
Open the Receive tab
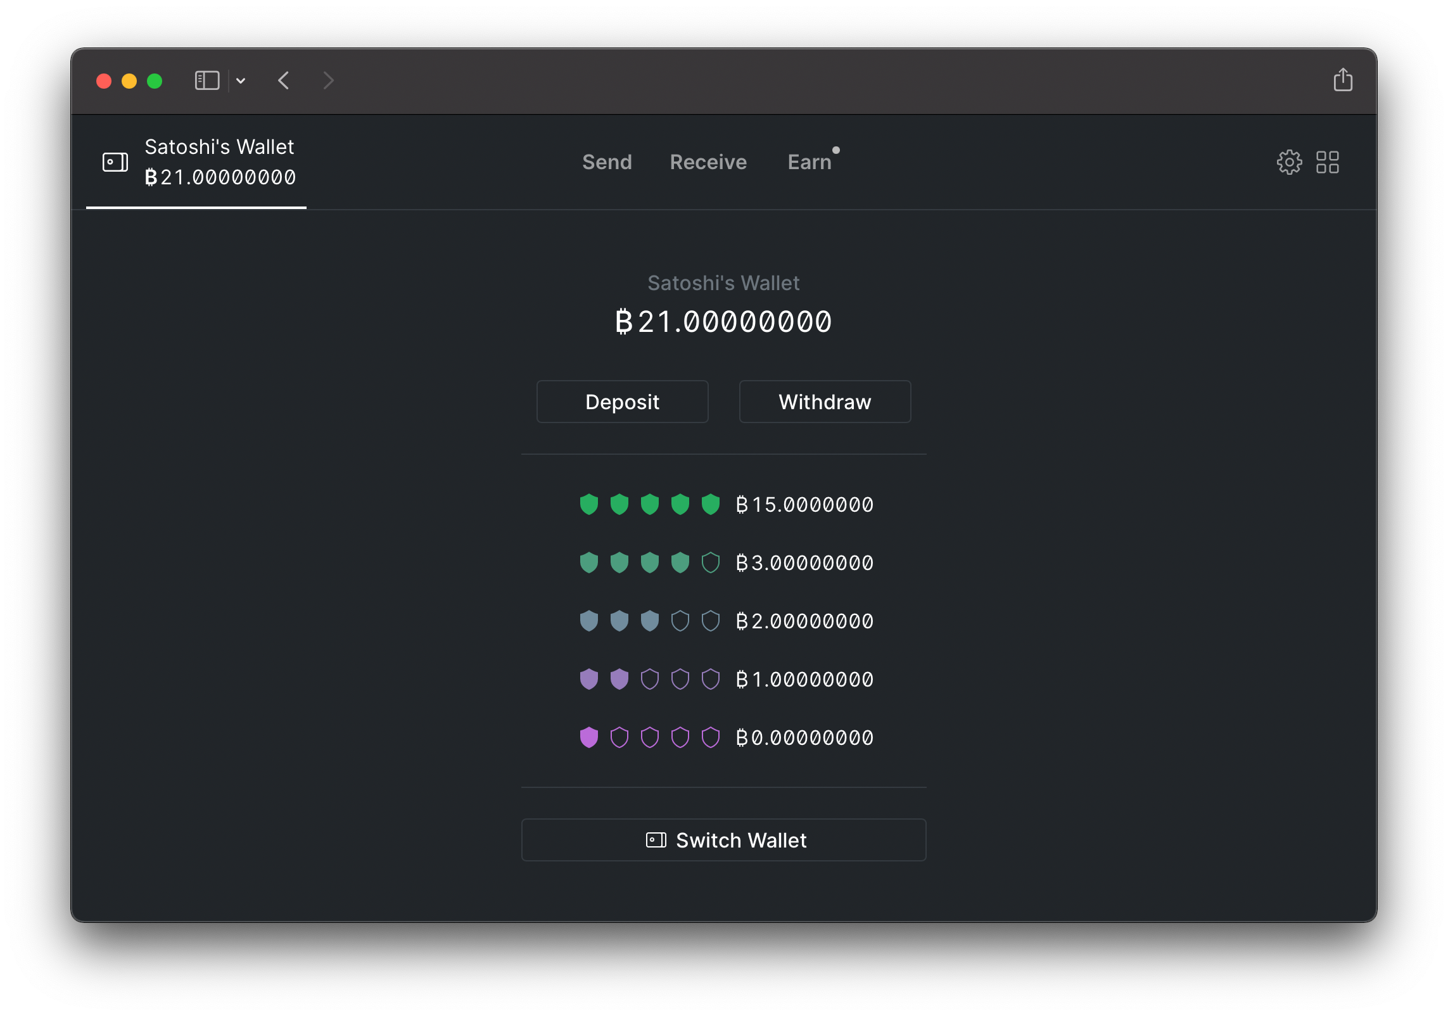708,162
